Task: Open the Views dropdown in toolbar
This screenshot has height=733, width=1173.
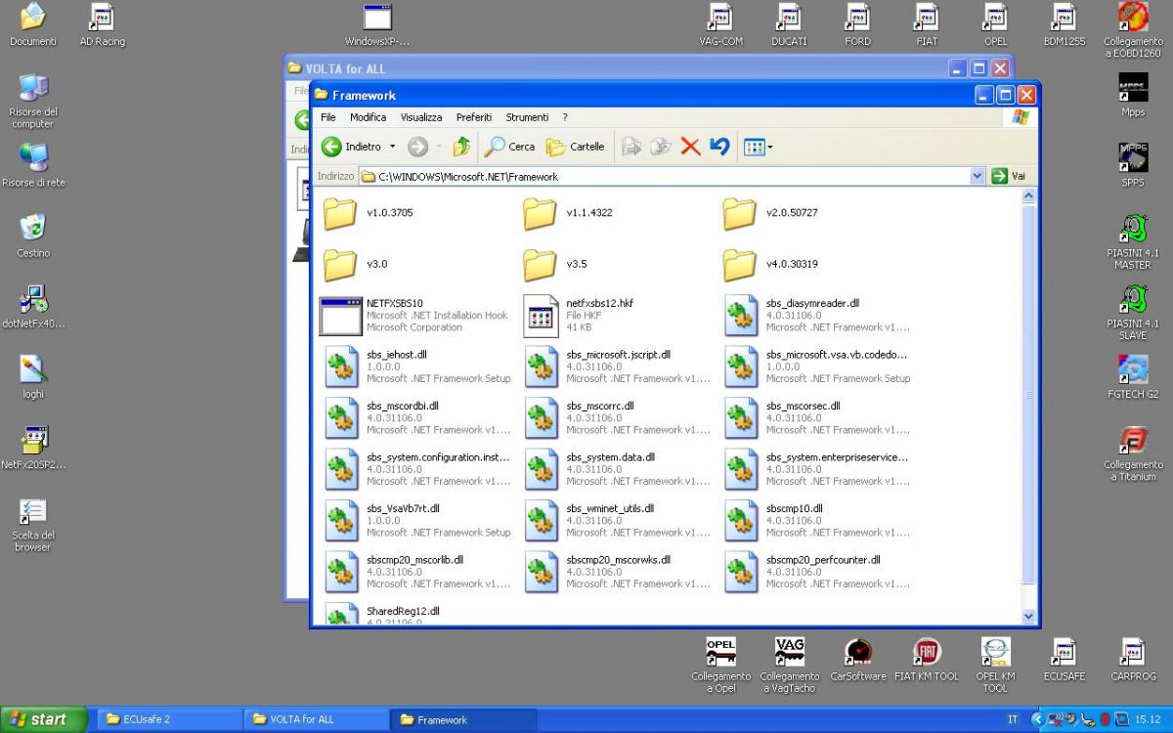Action: (758, 147)
